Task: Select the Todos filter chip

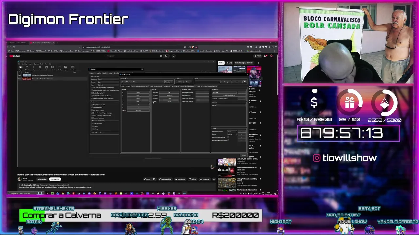Action: click(x=221, y=63)
